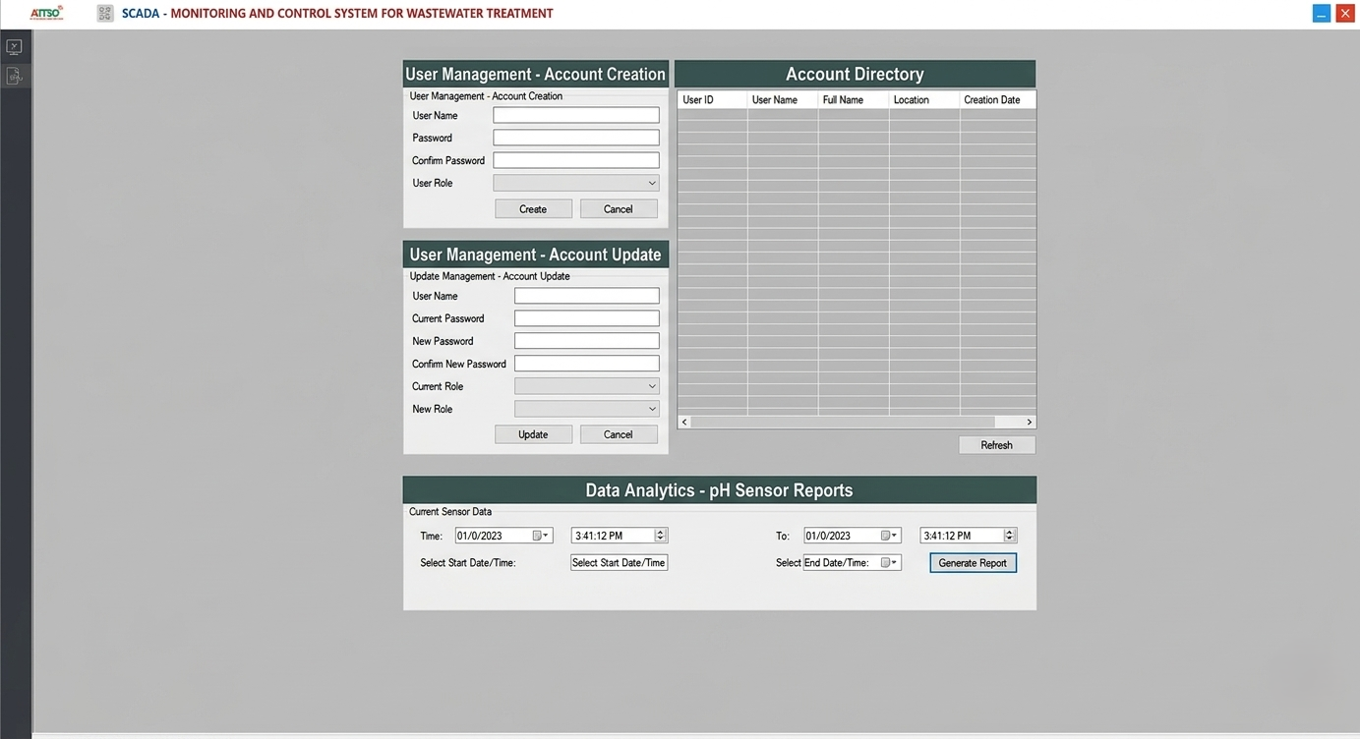
Task: Sort by the Location column header
Action: tap(924, 100)
